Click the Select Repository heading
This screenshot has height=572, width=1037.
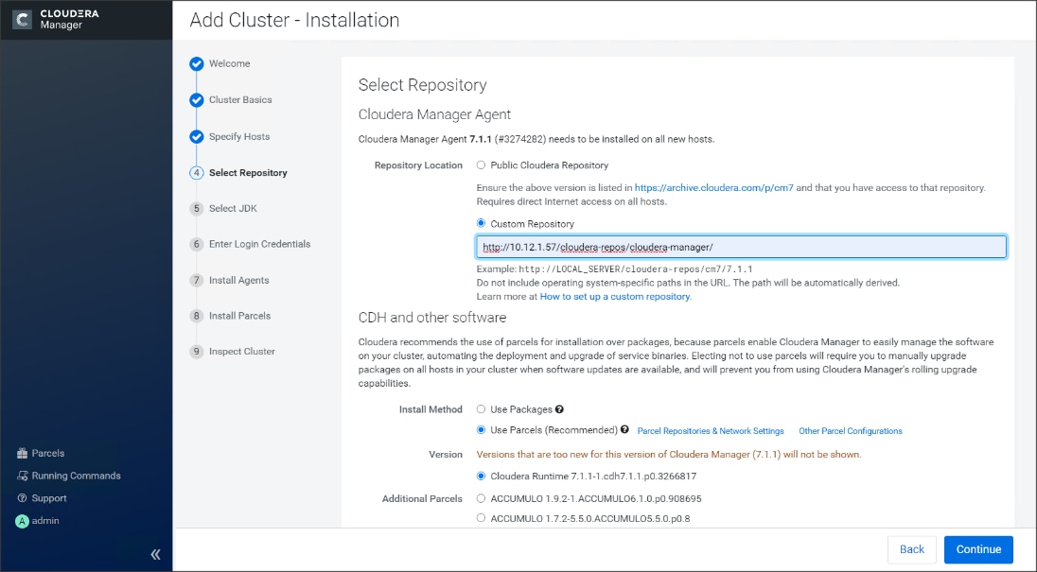click(x=422, y=84)
